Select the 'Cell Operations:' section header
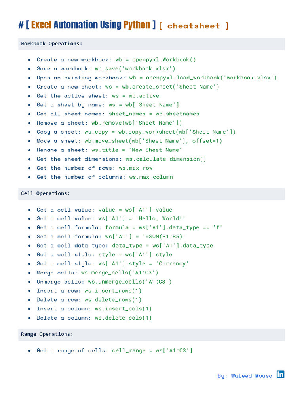Viewport: 304px width, 405px height. click(45, 193)
